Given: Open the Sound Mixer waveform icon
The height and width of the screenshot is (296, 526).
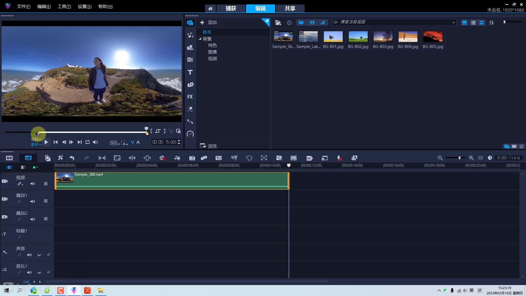Looking at the screenshot, I should click(177, 158).
